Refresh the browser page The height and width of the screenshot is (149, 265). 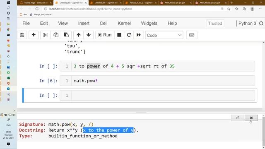point(37,9)
